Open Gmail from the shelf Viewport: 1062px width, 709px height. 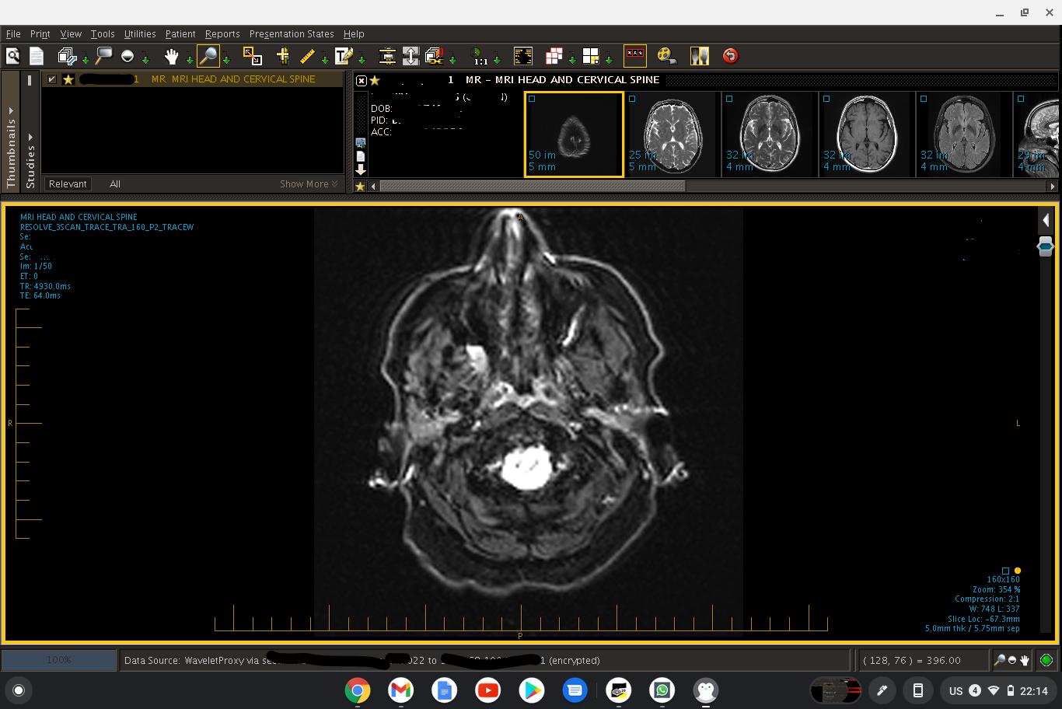401,690
